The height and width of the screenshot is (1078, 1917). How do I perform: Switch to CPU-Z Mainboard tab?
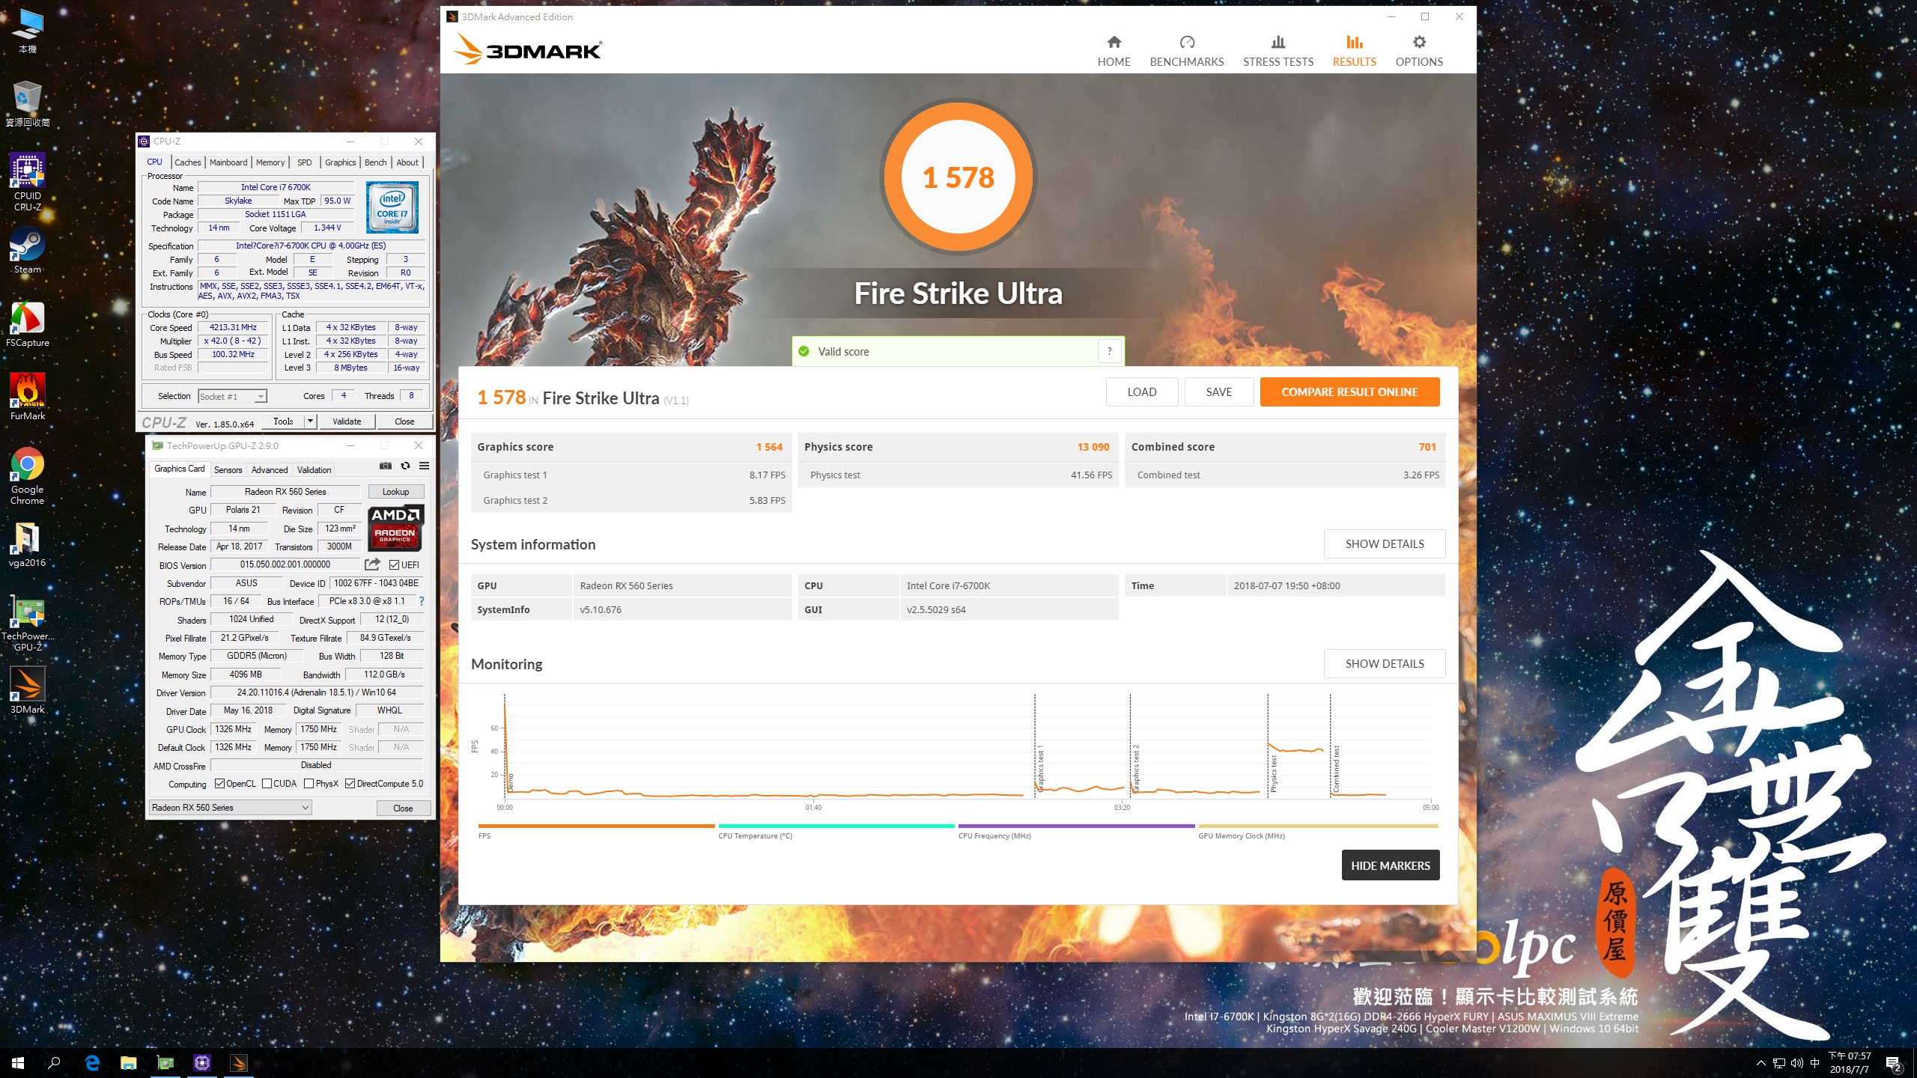point(228,162)
